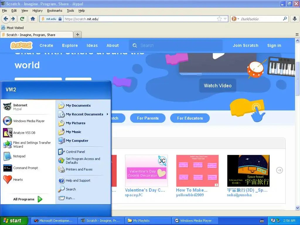This screenshot has height=225, width=300.
Task: Open a new tab with the plus button
Action: click(77, 35)
